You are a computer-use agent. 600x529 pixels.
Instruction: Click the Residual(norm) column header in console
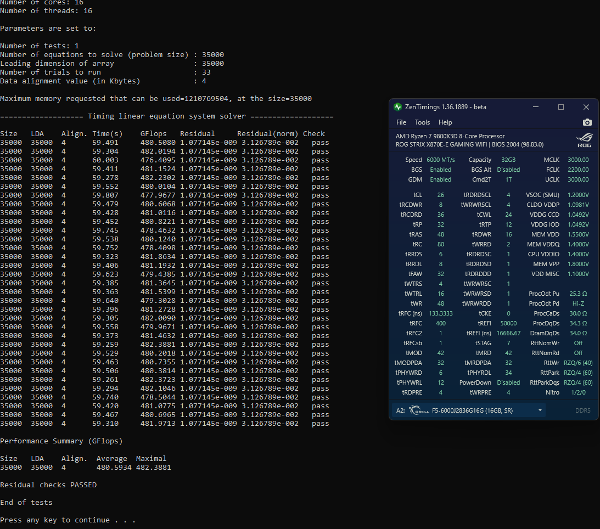(267, 134)
